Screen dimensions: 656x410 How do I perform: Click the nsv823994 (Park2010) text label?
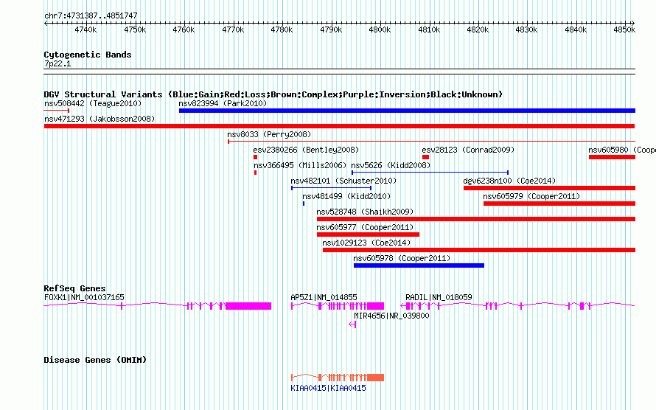223,103
